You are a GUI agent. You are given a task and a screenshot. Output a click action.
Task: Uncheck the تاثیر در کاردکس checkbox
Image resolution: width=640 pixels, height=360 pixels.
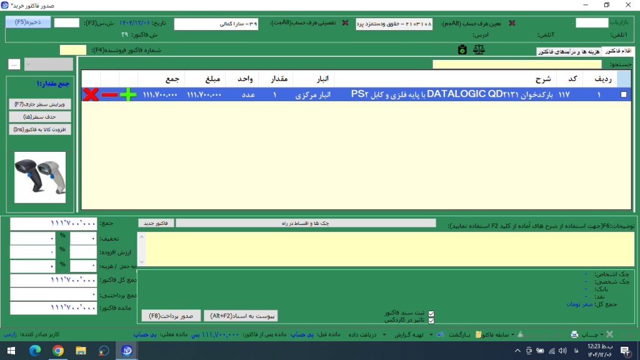tap(430, 321)
